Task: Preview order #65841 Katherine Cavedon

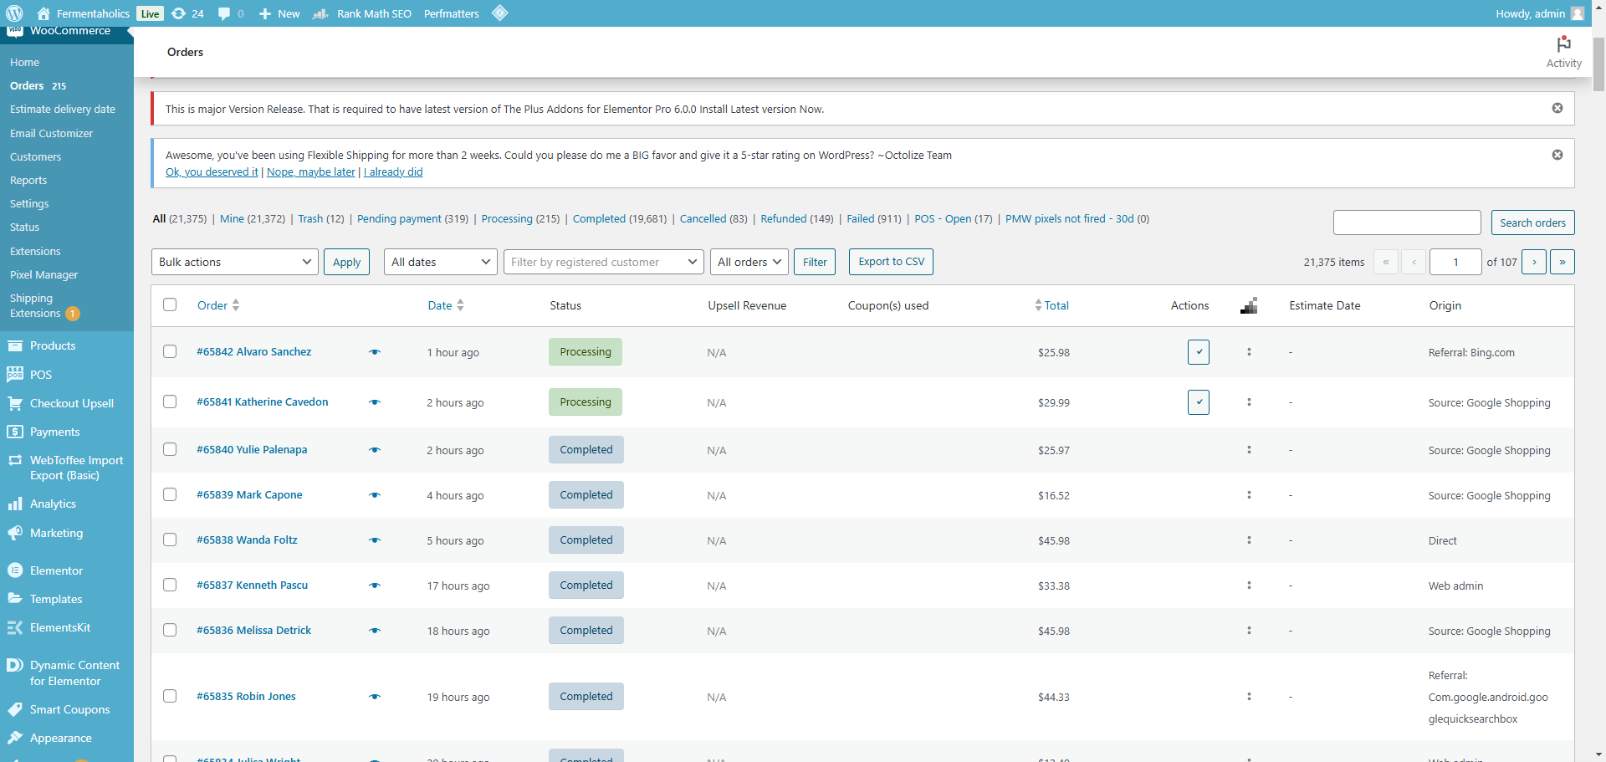Action: coord(375,402)
